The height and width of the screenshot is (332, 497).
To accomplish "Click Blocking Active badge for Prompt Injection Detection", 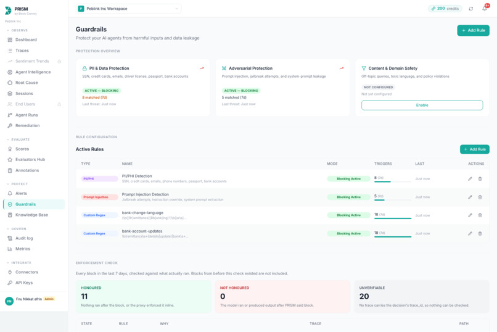I will point(348,197).
